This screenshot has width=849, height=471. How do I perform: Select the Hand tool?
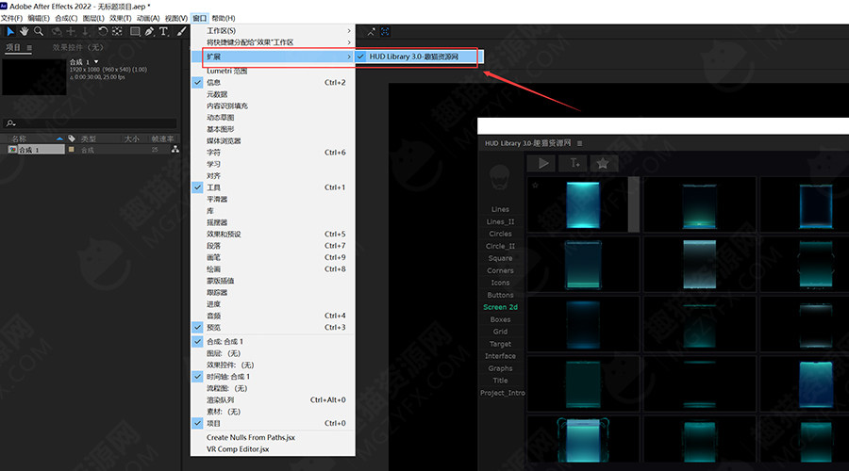pos(24,31)
